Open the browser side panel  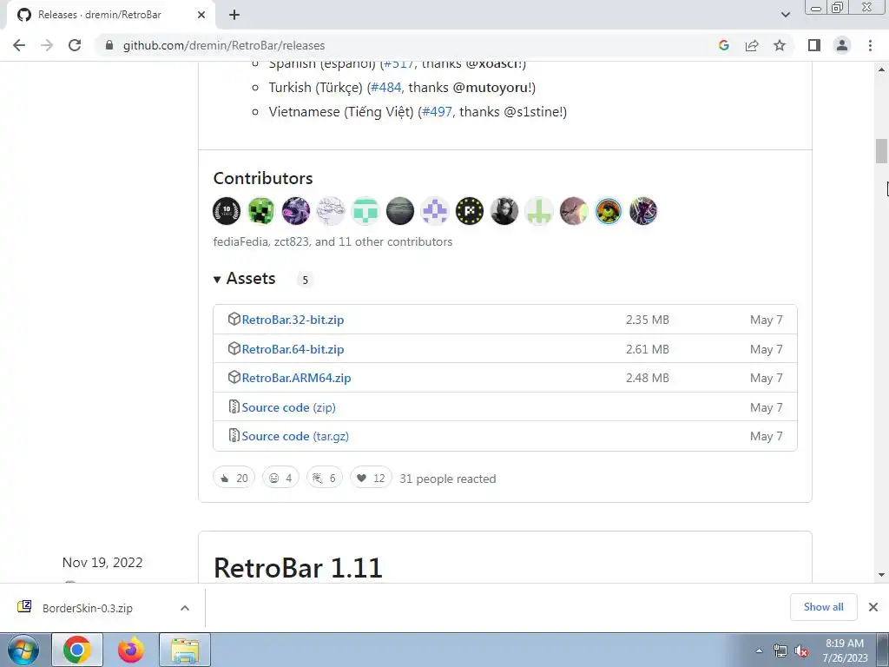click(814, 45)
